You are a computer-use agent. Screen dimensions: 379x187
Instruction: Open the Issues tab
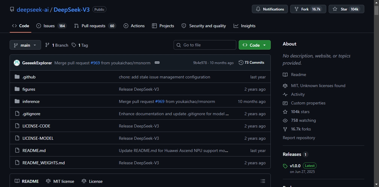51,26
